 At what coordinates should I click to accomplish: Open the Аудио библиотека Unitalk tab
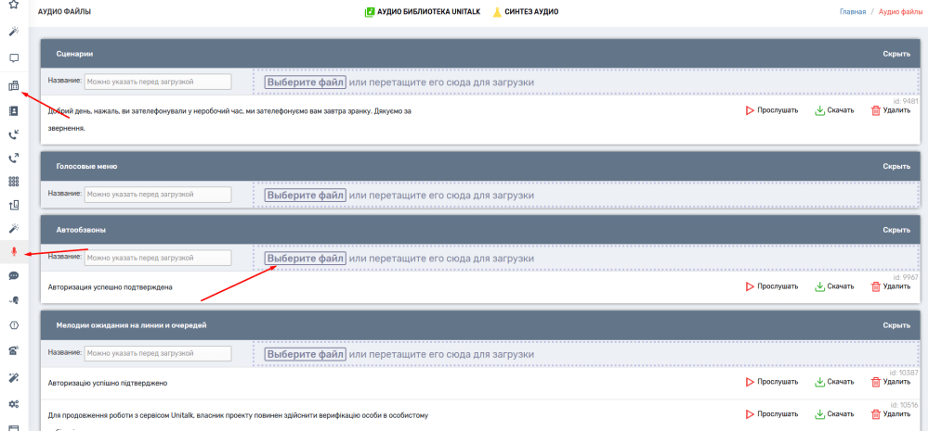coord(423,12)
